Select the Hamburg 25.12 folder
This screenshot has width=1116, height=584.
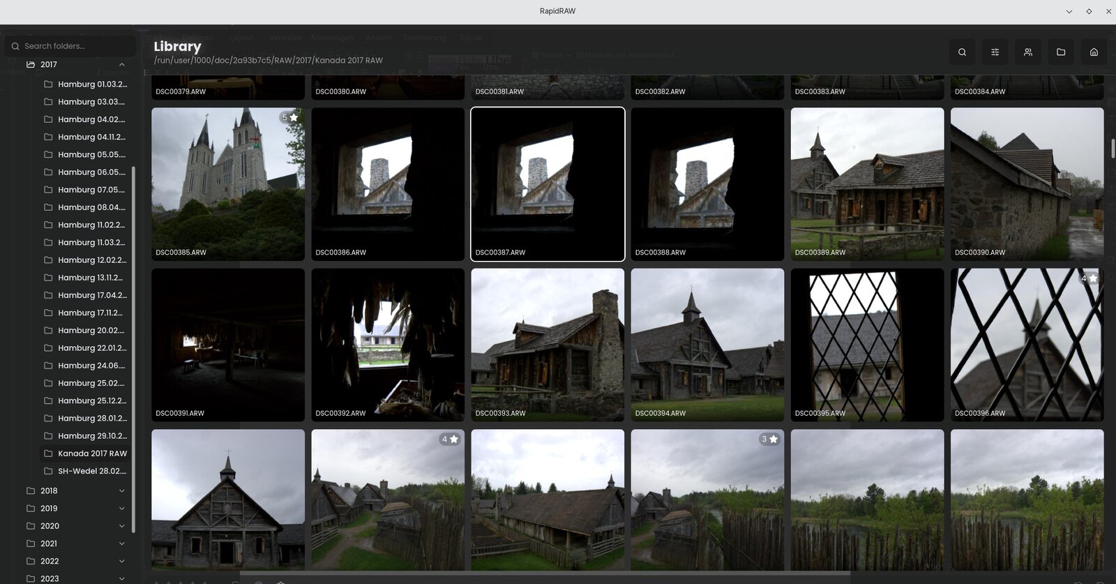pos(91,401)
